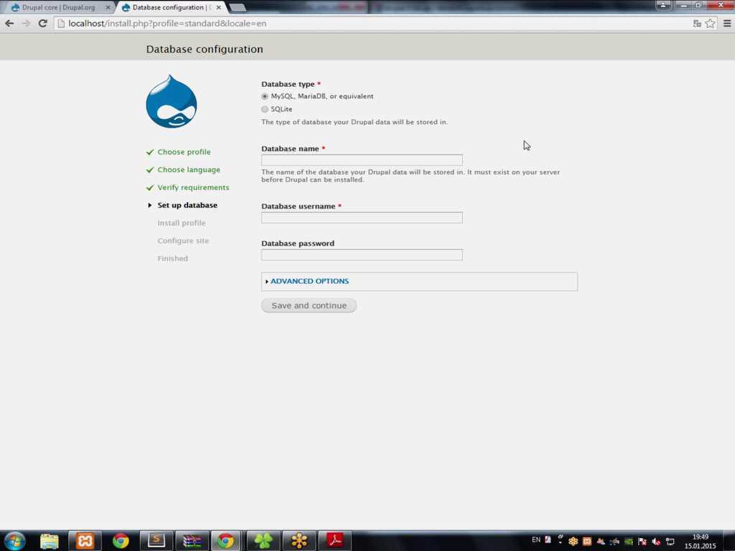Image resolution: width=735 pixels, height=551 pixels.
Task: Click the Save and continue button
Action: [309, 306]
